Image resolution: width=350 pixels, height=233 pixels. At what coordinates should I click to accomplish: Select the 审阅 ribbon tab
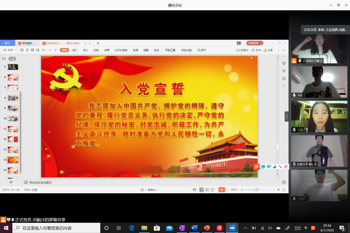[x=135, y=50]
